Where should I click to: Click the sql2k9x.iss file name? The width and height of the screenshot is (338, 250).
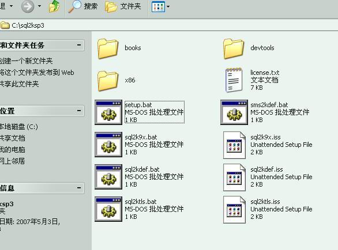click(x=265, y=137)
